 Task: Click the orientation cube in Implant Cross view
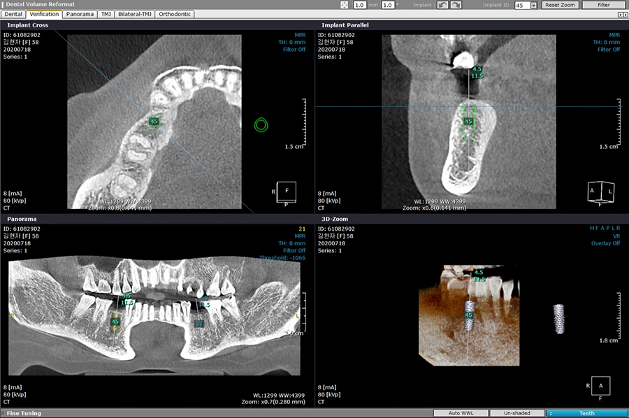(286, 192)
